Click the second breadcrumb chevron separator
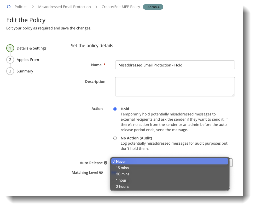Image resolution: width=256 pixels, height=209 pixels. tap(96, 7)
